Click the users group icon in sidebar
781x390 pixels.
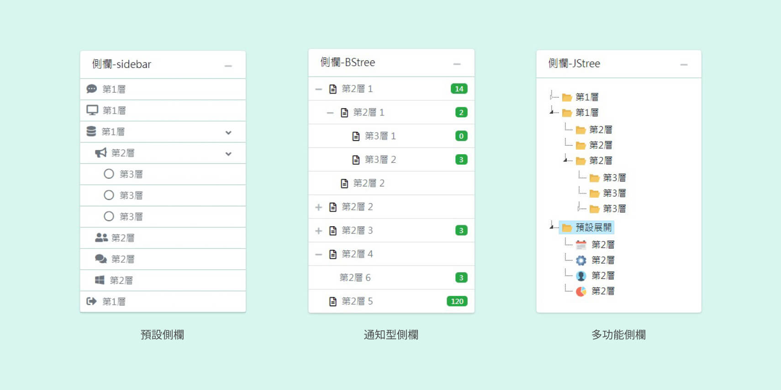click(x=101, y=238)
